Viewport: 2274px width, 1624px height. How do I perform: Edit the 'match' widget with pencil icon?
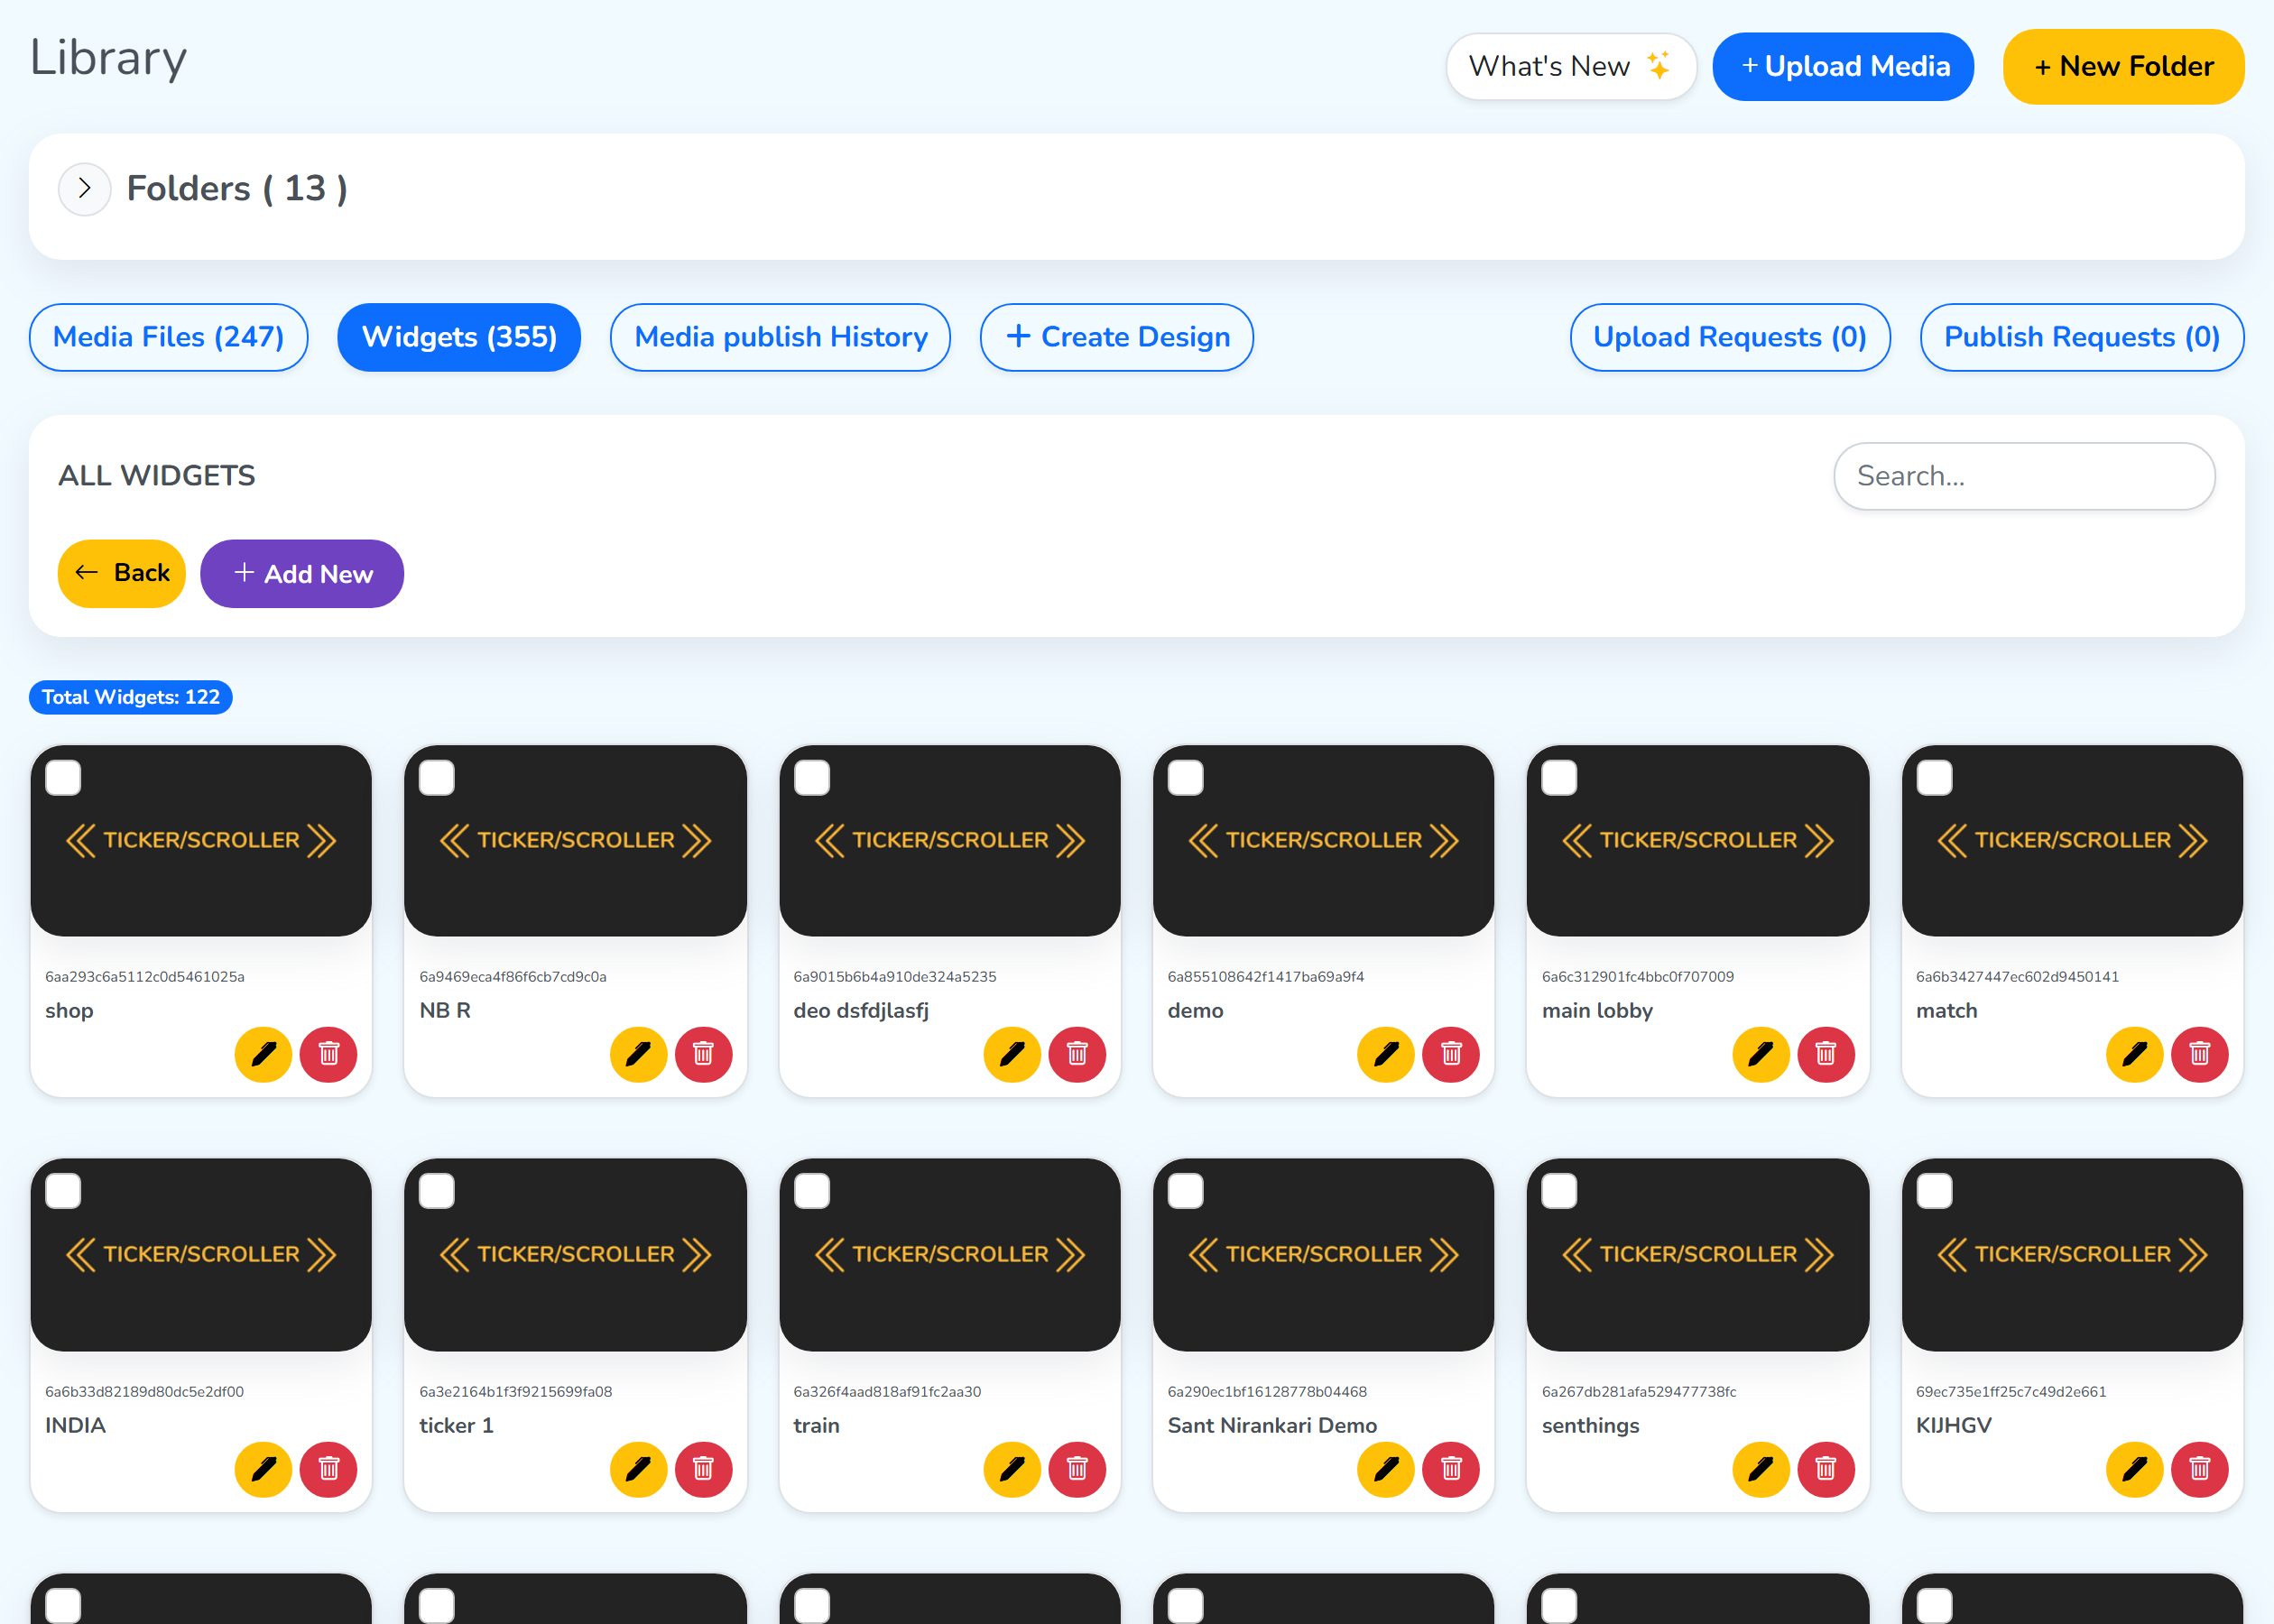2135,1054
